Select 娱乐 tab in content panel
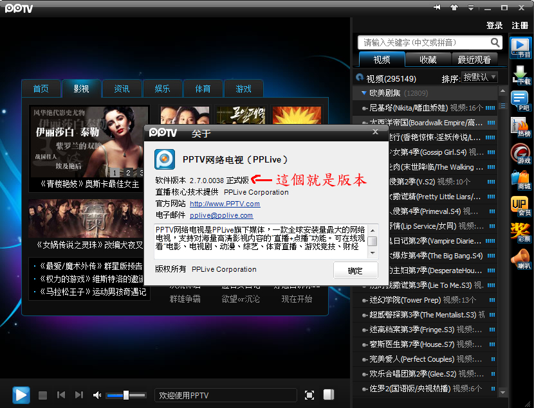The height and width of the screenshot is (408, 534). pyautogui.click(x=162, y=89)
